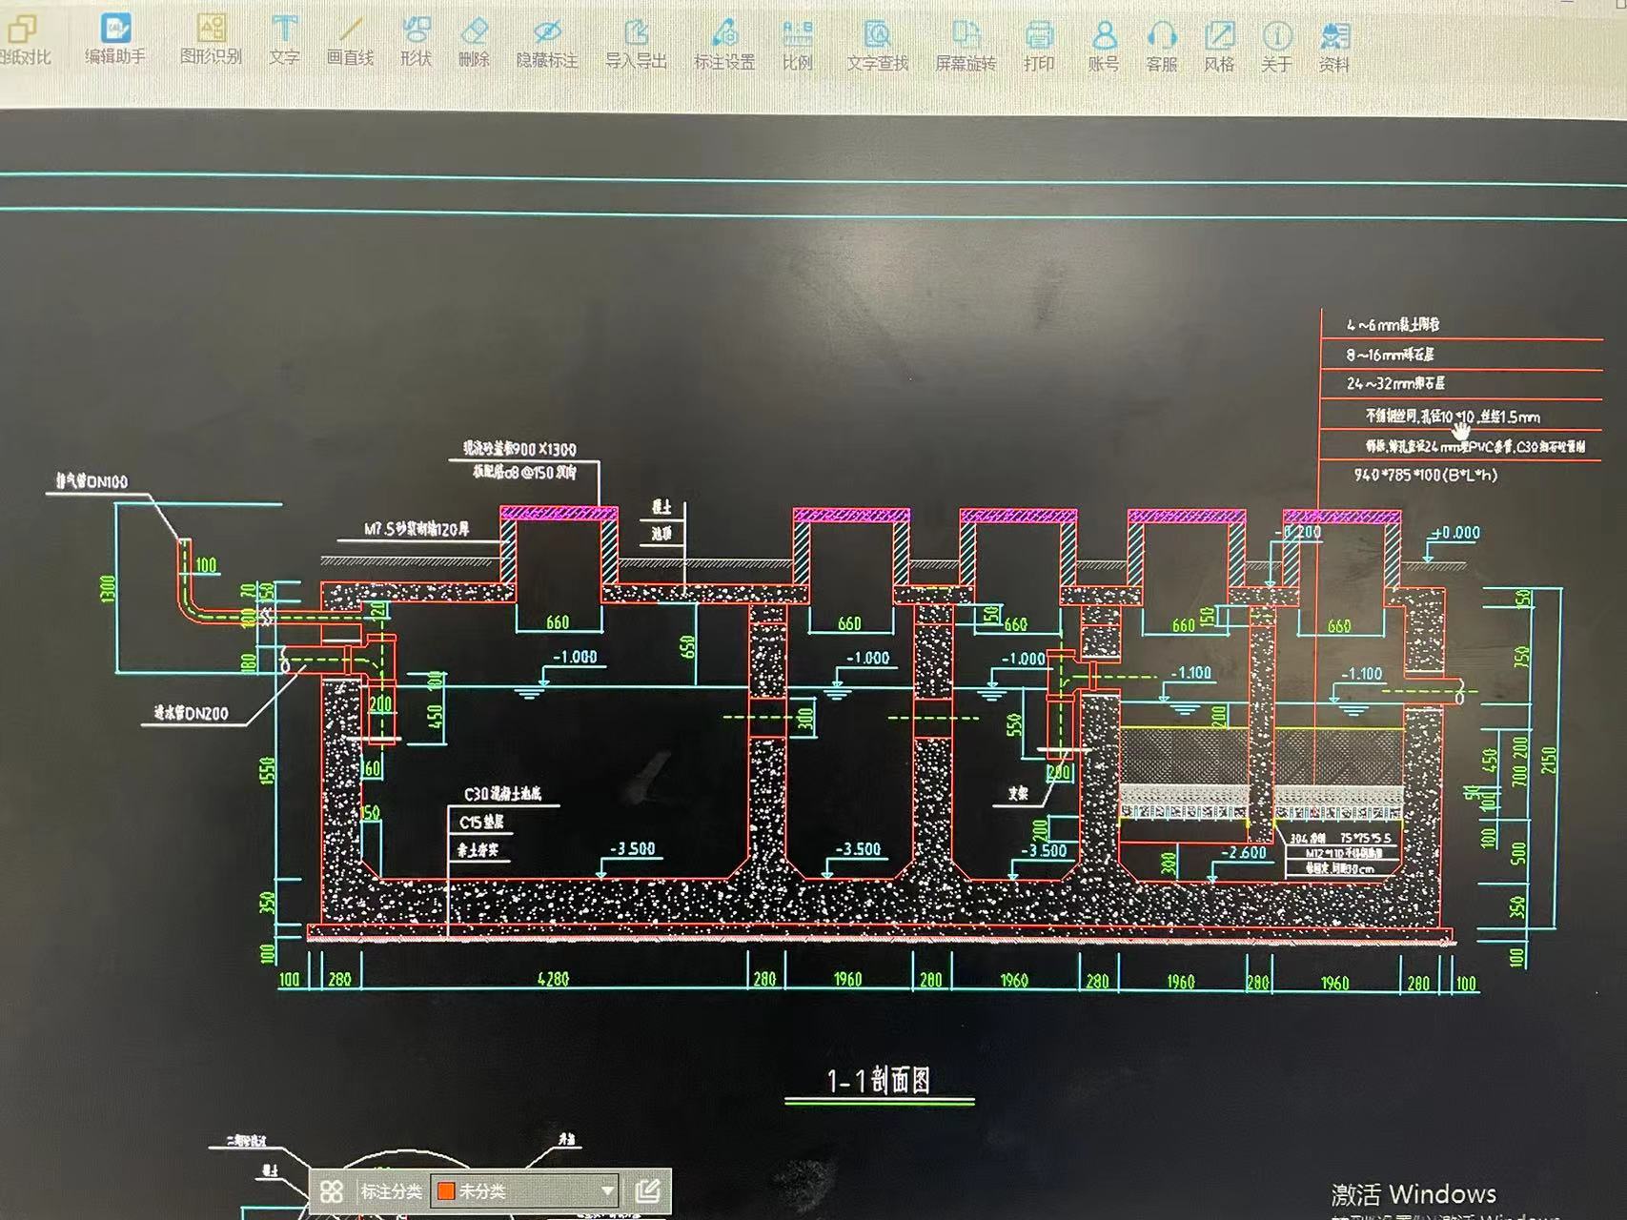
Task: Open the 文字查找 text search tool
Action: click(878, 47)
